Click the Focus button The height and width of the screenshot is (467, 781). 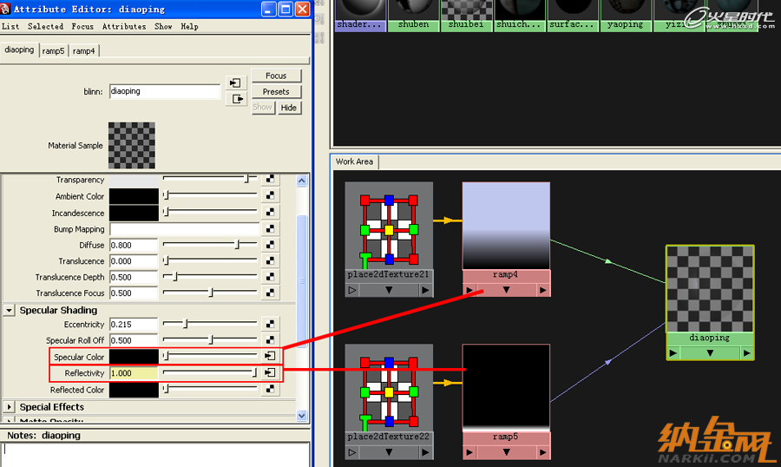(276, 76)
